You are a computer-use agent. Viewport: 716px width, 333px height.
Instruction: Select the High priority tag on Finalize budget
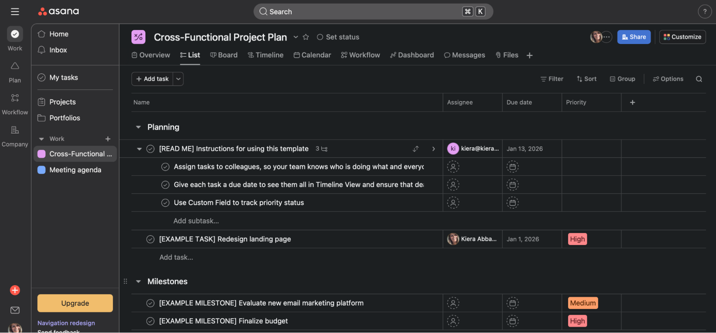tap(577, 321)
